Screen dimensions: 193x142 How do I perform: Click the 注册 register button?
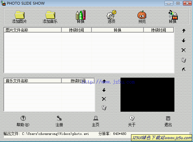click(x=59, y=121)
